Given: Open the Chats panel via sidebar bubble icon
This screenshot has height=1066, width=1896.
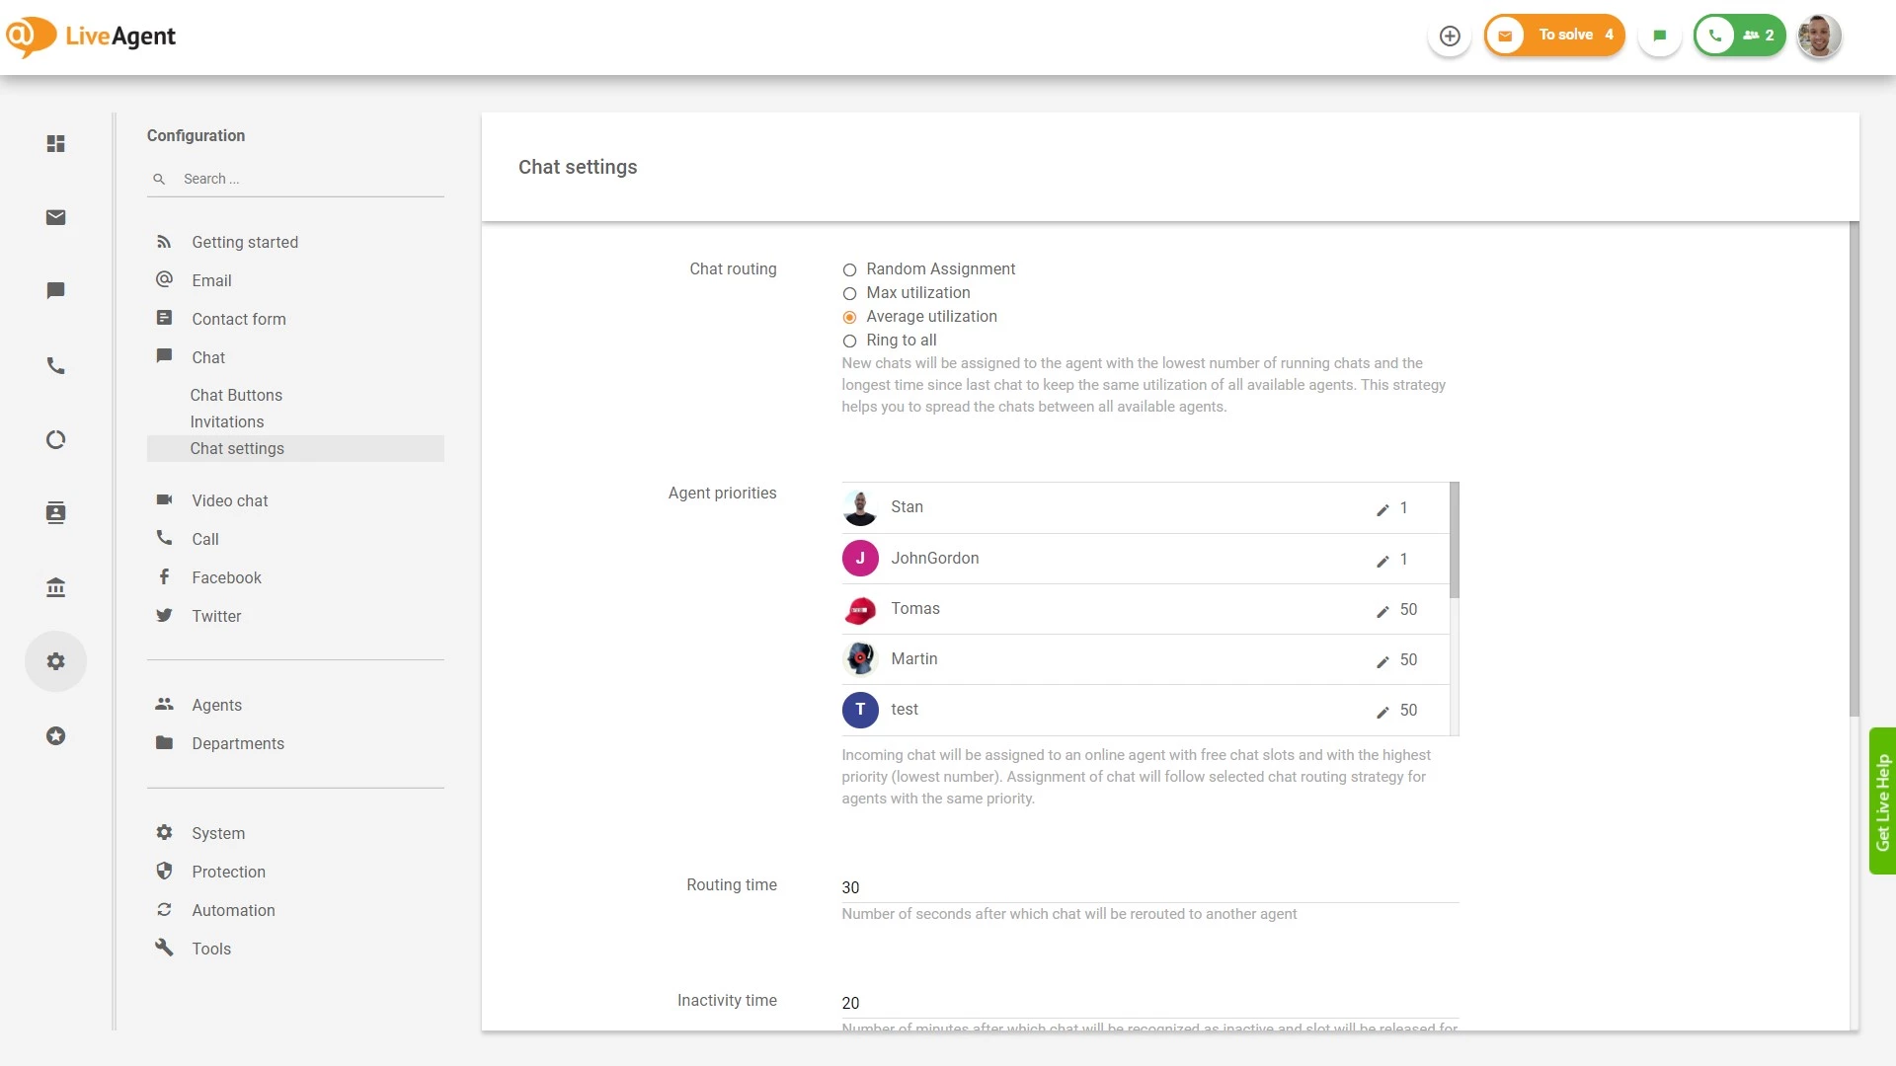Looking at the screenshot, I should 55,290.
